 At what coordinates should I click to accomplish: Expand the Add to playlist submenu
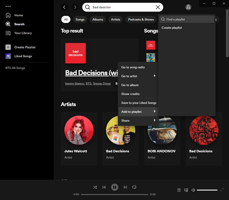138,112
